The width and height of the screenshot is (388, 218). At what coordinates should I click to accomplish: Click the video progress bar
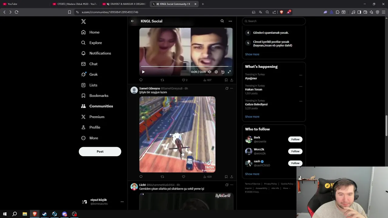coord(186,66)
